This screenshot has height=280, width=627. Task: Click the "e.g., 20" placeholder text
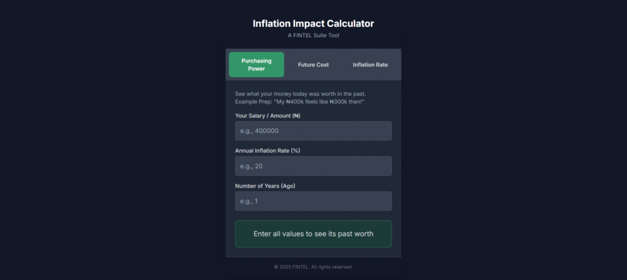[251, 166]
